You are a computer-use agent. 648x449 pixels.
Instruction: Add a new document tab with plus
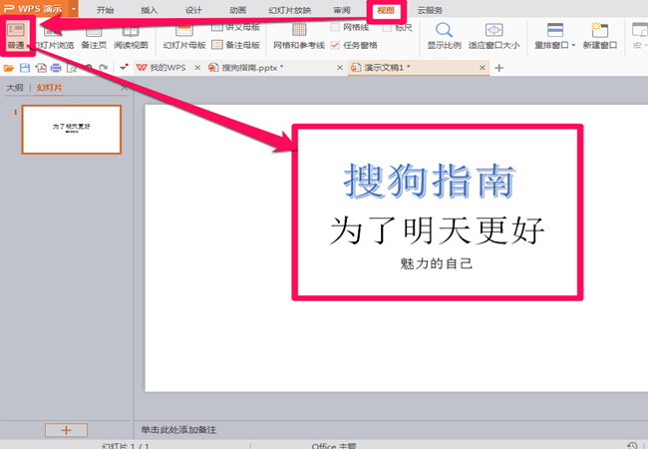click(x=499, y=68)
